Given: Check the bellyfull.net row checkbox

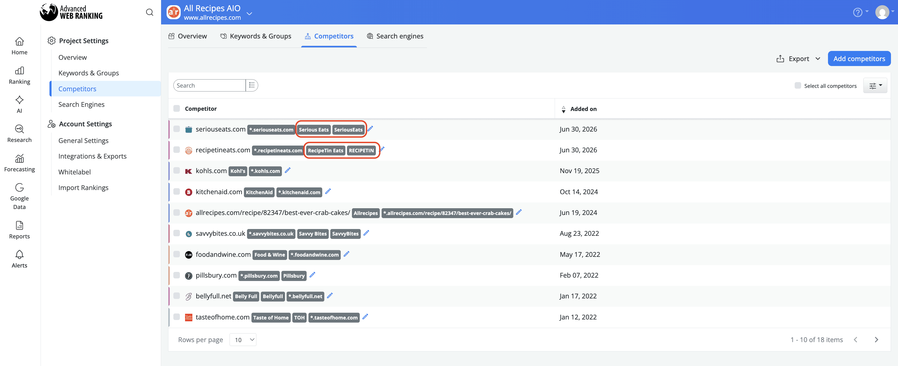Looking at the screenshot, I should coord(177,296).
